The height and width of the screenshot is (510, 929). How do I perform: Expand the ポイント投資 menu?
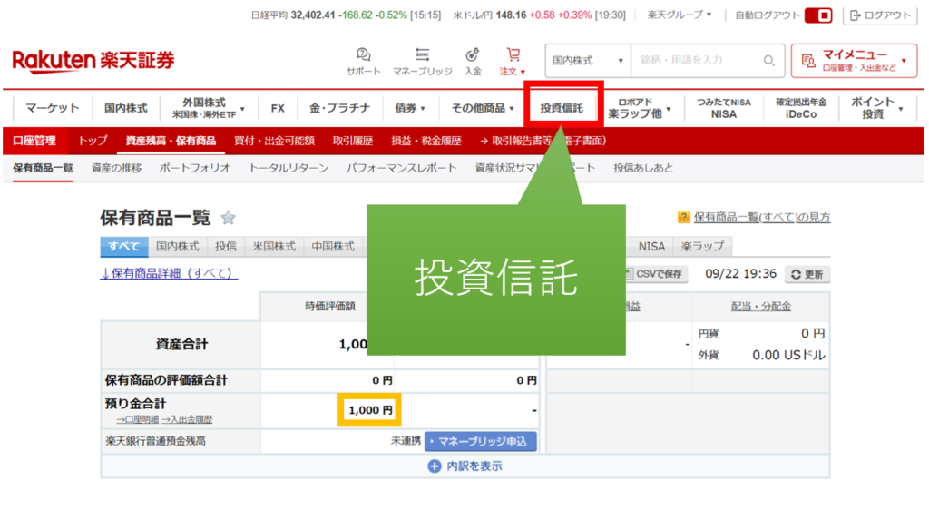click(877, 108)
